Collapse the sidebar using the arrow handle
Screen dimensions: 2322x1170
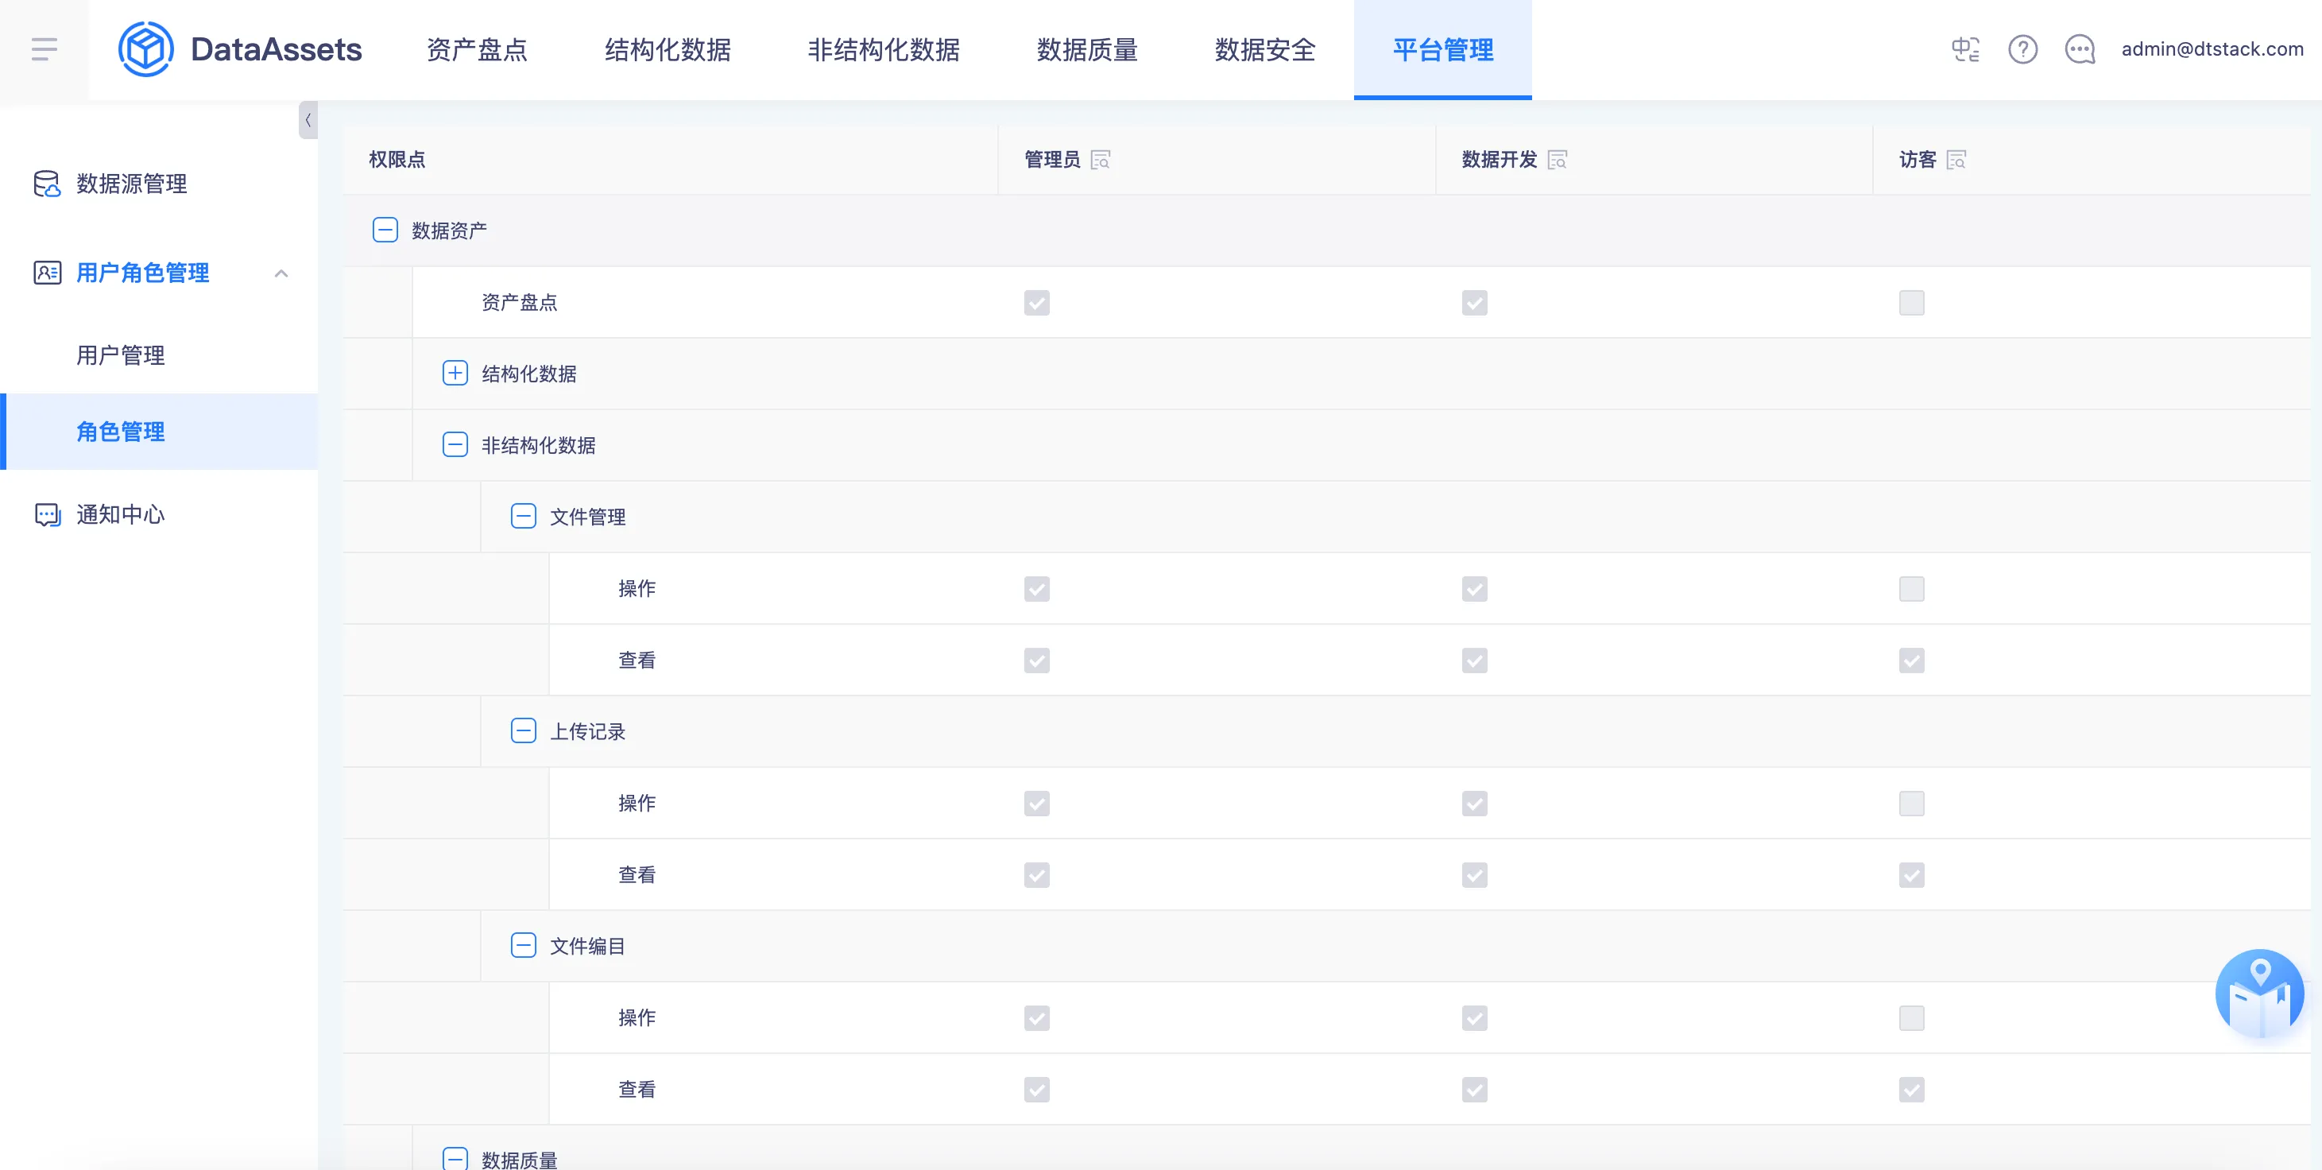[308, 120]
